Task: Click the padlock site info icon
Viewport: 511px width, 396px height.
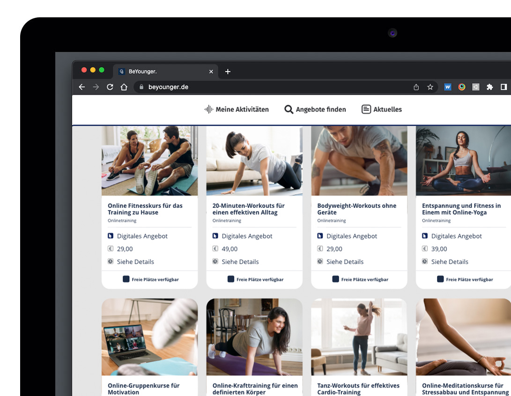Action: pos(141,87)
